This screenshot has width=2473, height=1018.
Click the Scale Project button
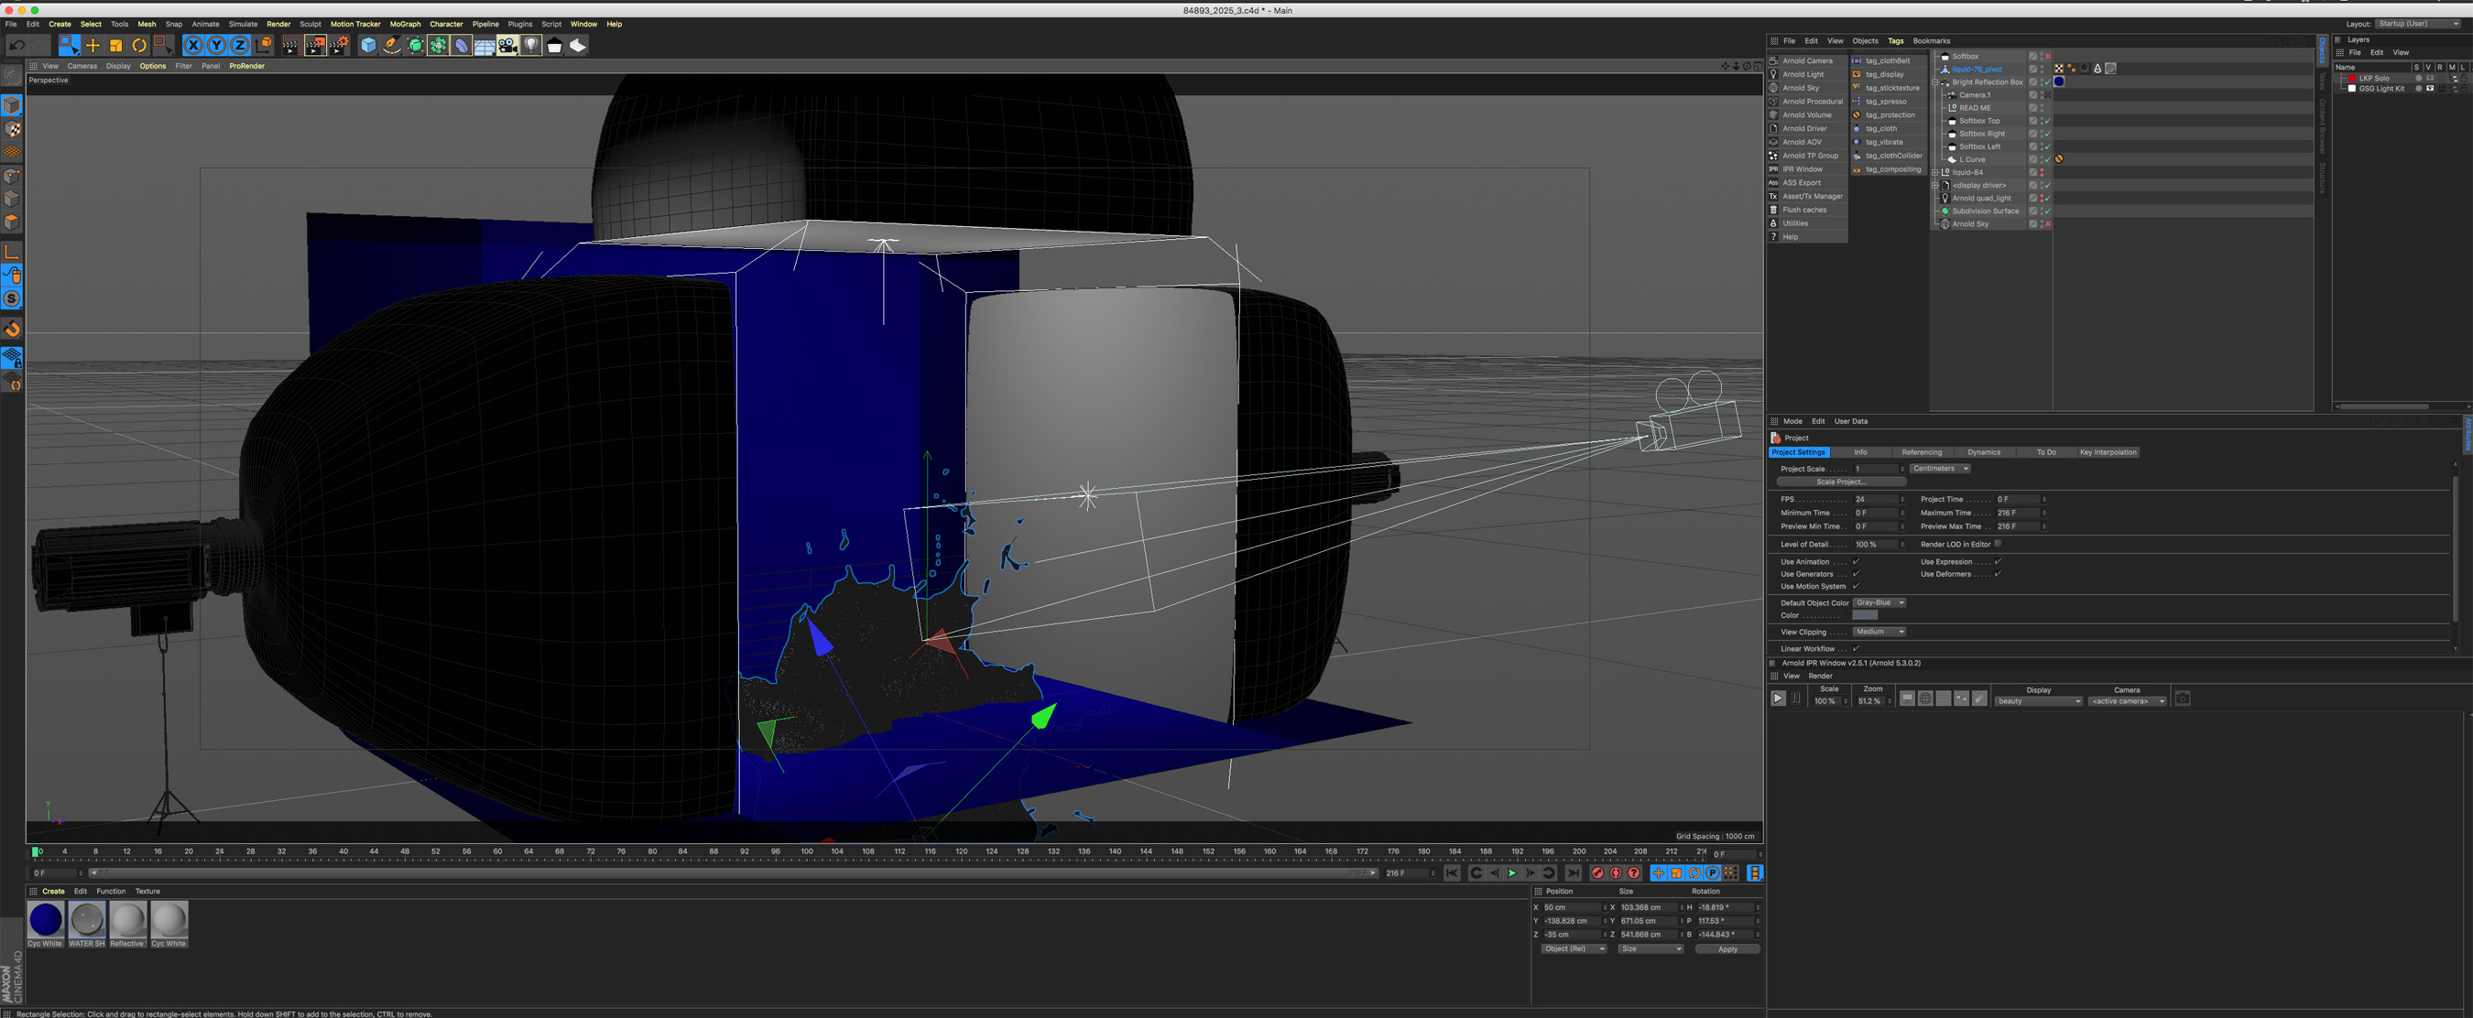[x=1840, y=482]
